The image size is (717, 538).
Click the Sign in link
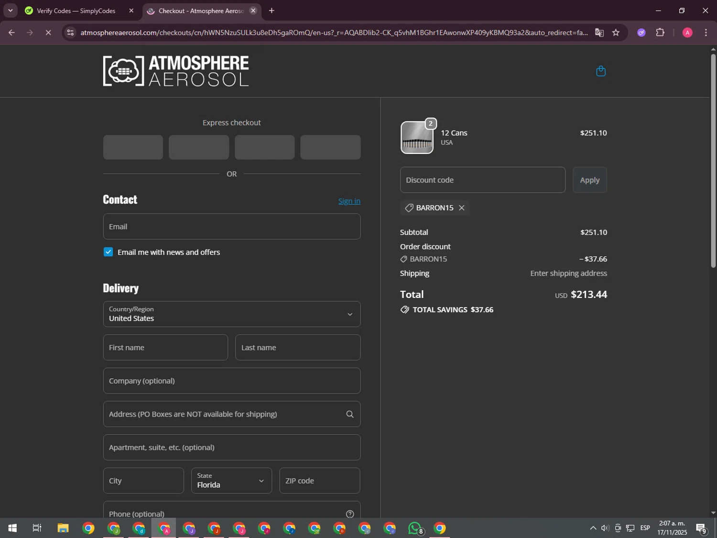pyautogui.click(x=349, y=201)
